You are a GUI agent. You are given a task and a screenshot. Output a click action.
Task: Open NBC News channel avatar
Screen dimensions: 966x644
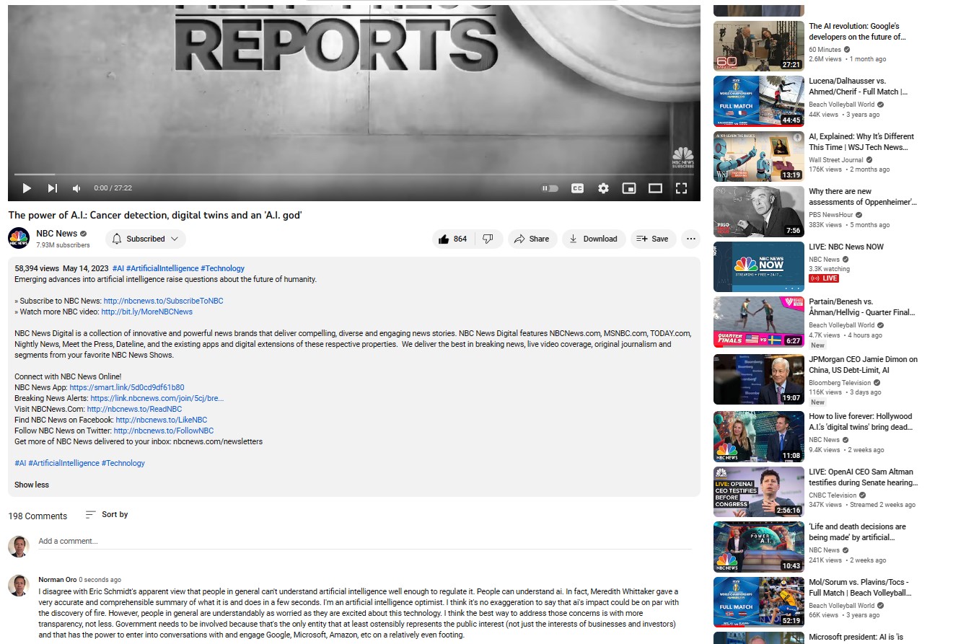click(19, 239)
